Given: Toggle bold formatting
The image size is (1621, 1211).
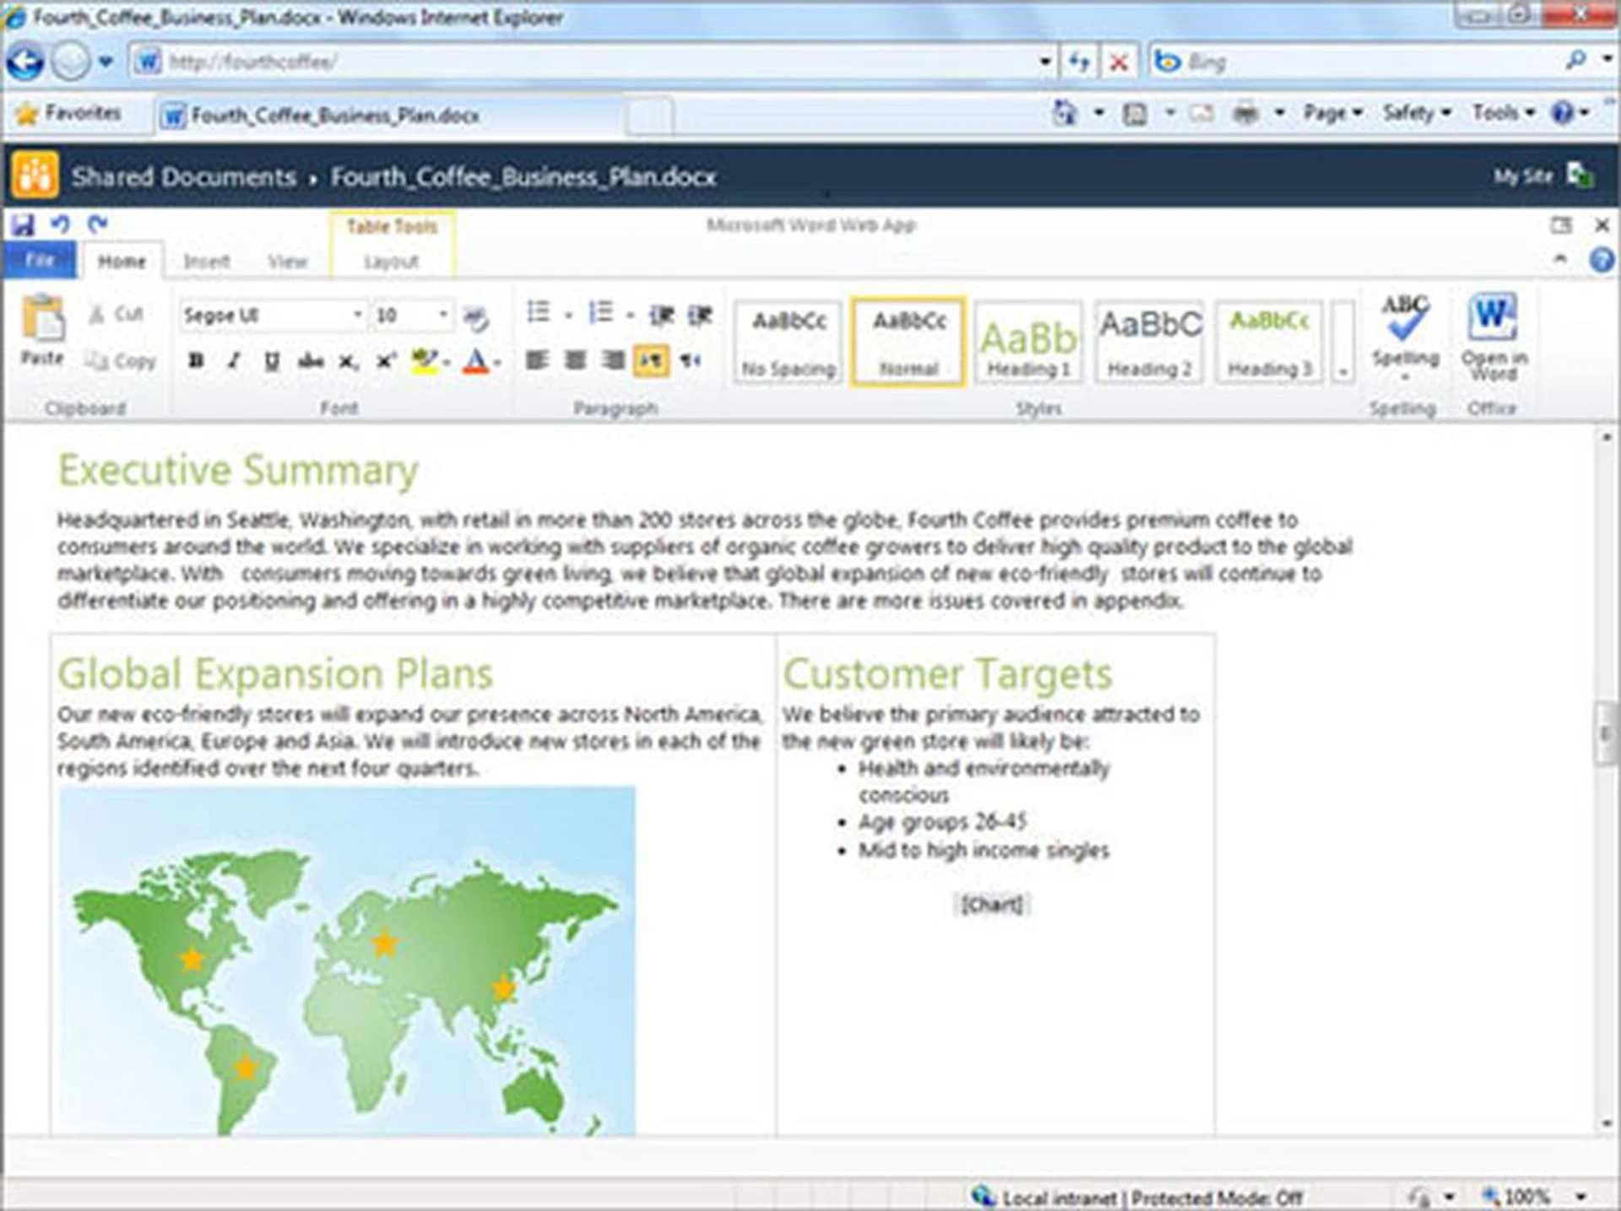Looking at the screenshot, I should click(196, 361).
